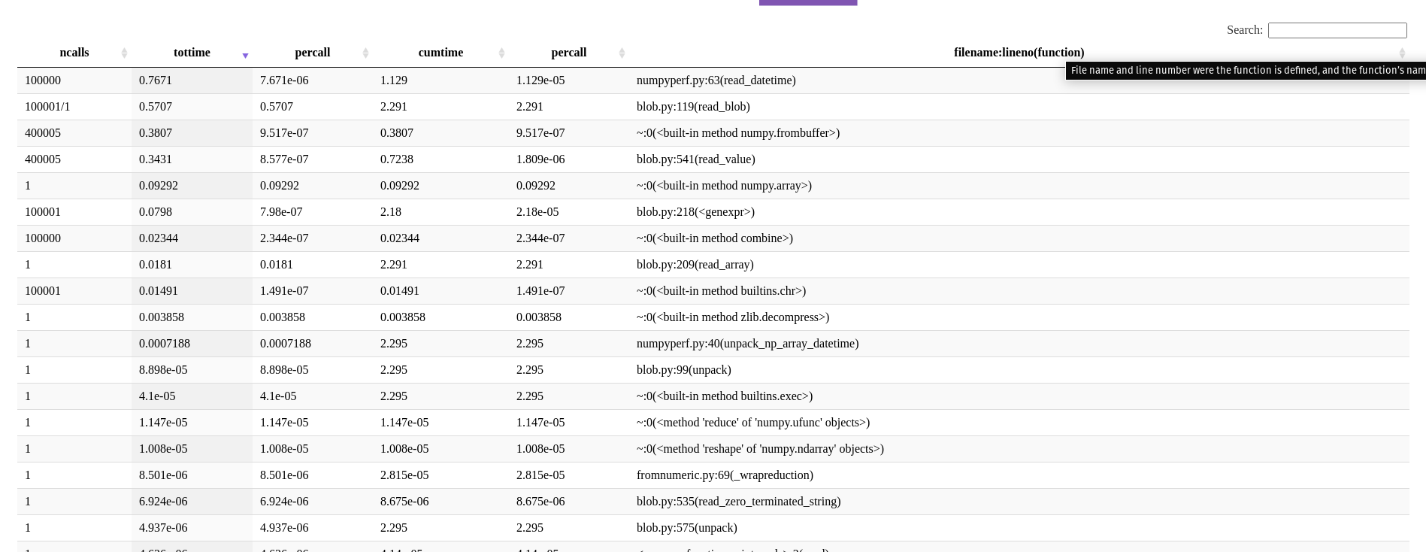Click into the Search input field
The width and height of the screenshot is (1426, 552).
click(1337, 30)
